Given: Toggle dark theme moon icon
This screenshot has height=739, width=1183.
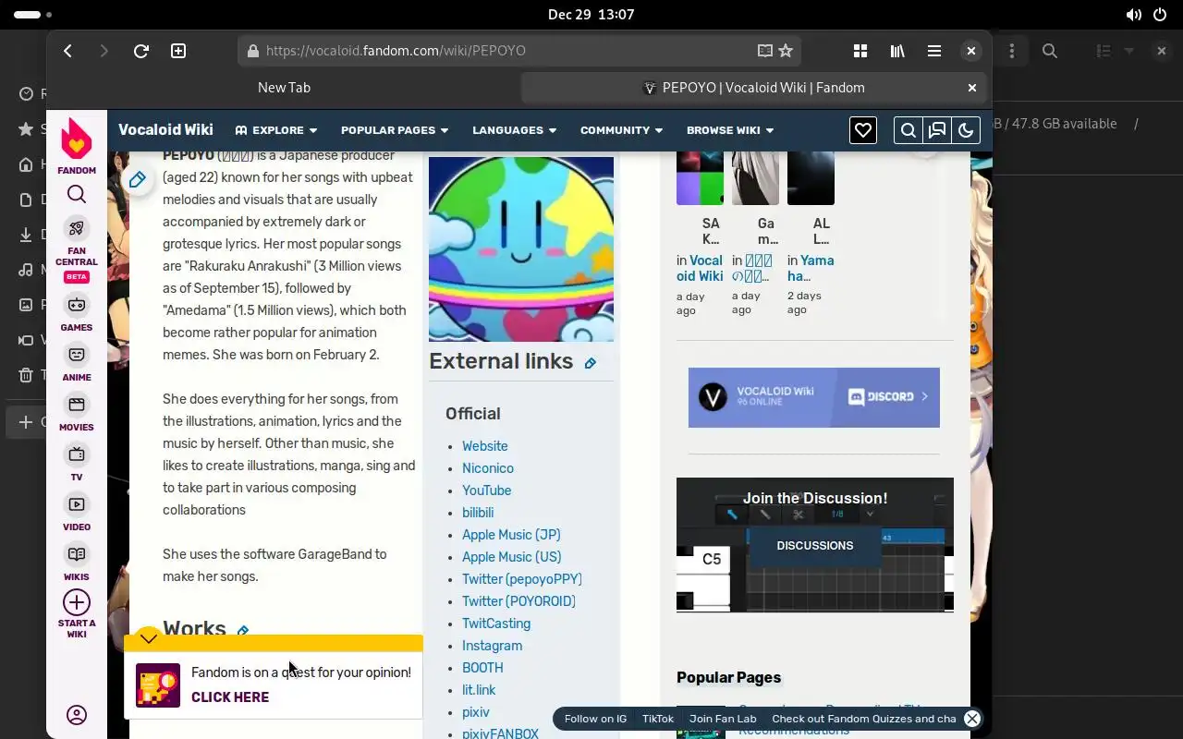Looking at the screenshot, I should pos(966,130).
